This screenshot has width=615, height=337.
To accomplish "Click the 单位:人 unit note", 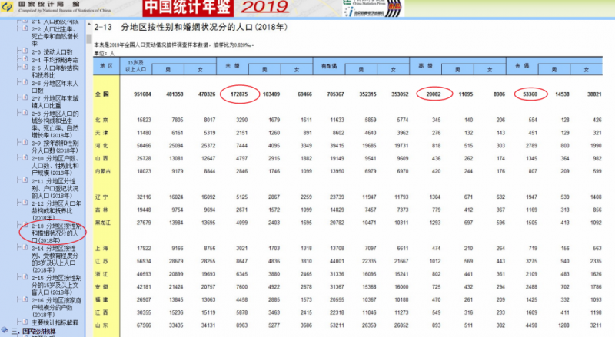I will 104,53.
